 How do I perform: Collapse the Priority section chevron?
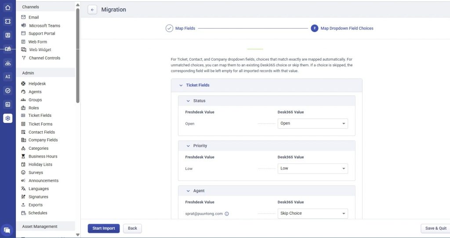tap(188, 146)
